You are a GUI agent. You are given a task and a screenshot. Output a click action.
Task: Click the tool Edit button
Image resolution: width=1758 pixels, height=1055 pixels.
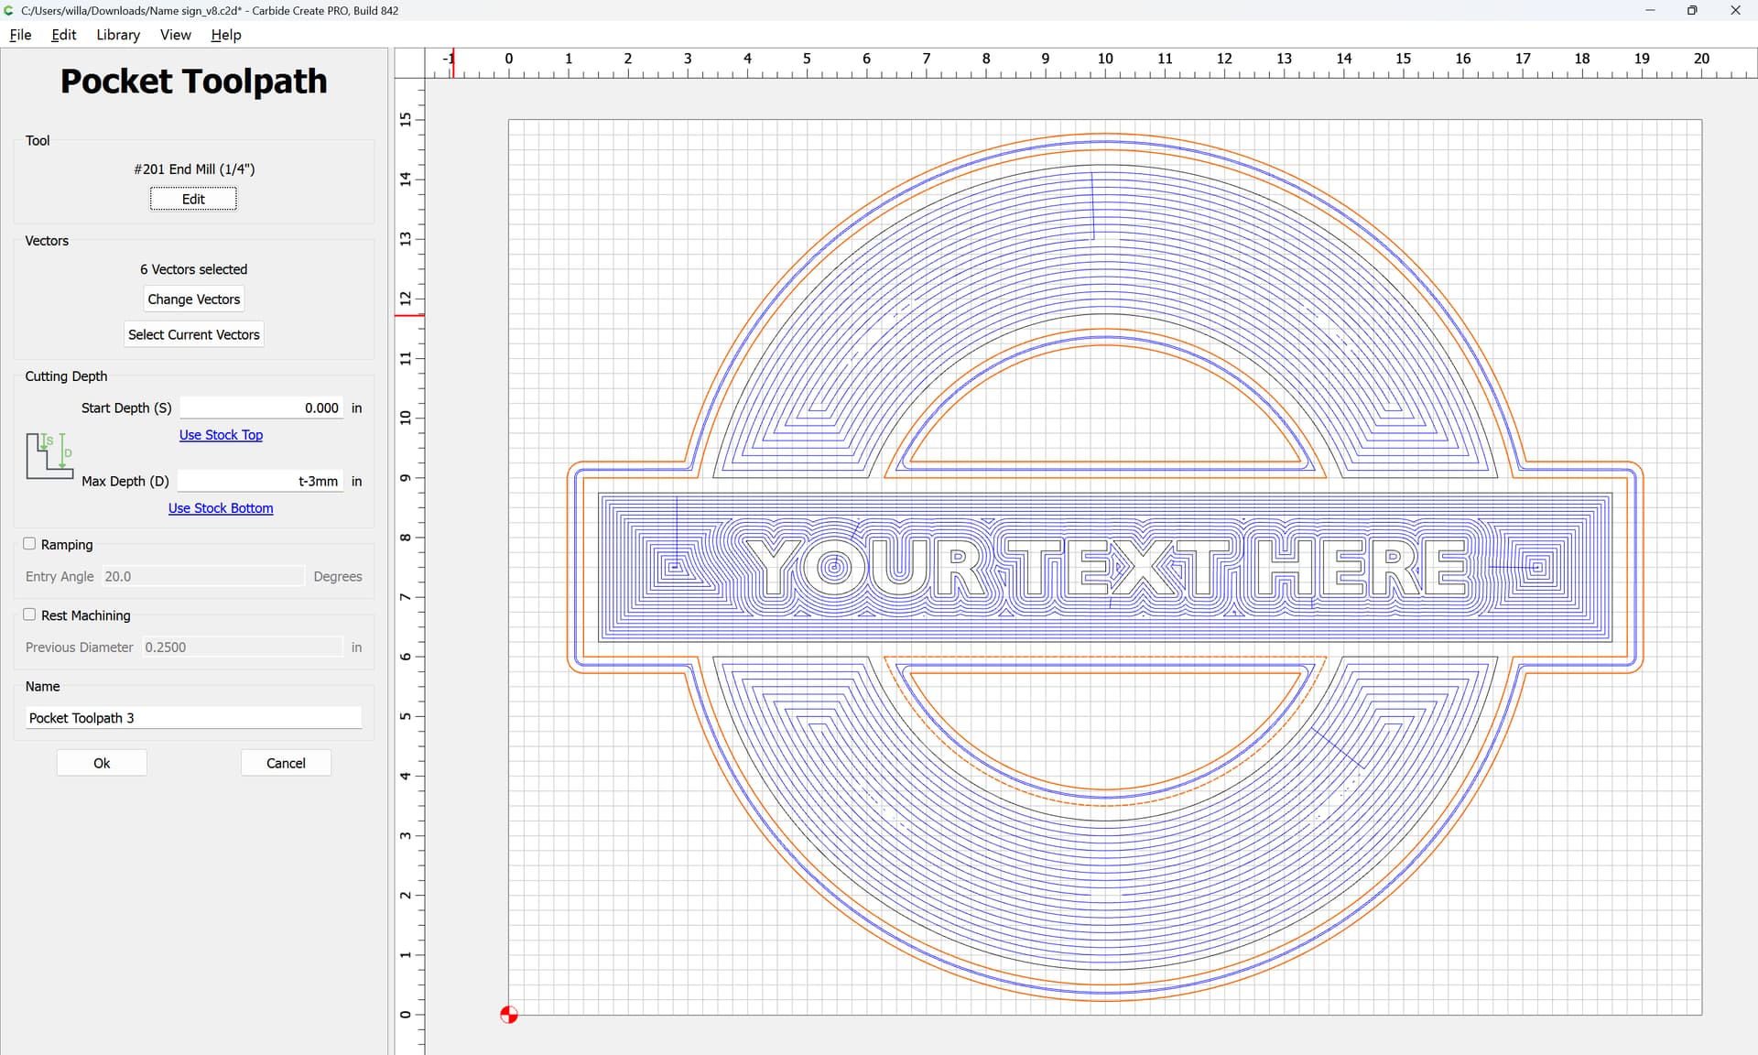click(x=193, y=199)
